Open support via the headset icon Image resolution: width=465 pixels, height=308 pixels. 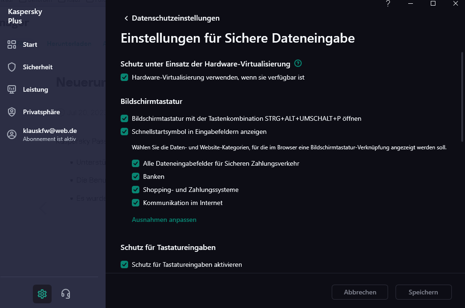click(x=66, y=293)
